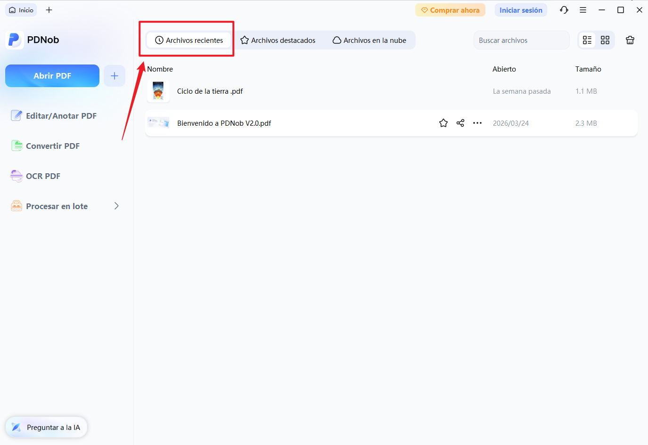Share the Bienvenido a PDNob file

(x=460, y=123)
